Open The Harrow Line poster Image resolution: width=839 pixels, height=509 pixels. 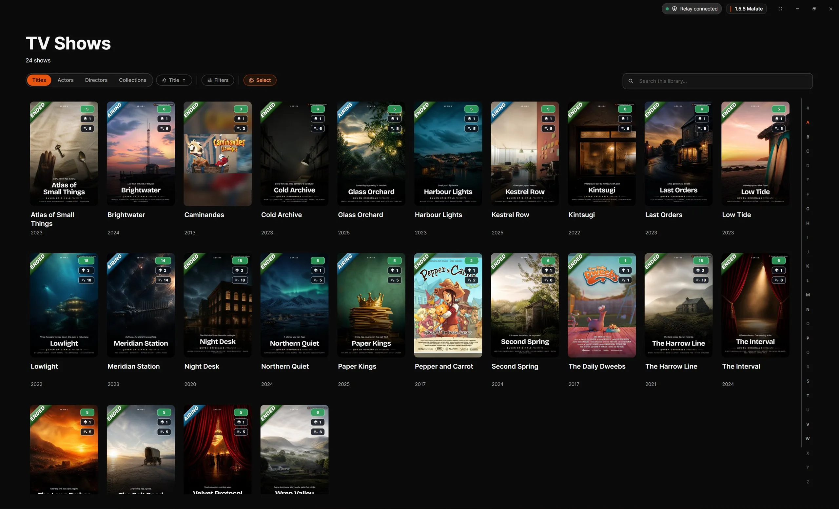tap(679, 305)
